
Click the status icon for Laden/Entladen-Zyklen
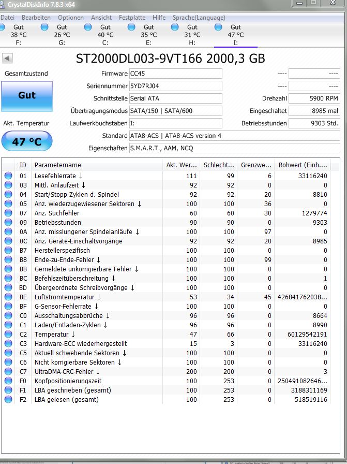(8, 325)
